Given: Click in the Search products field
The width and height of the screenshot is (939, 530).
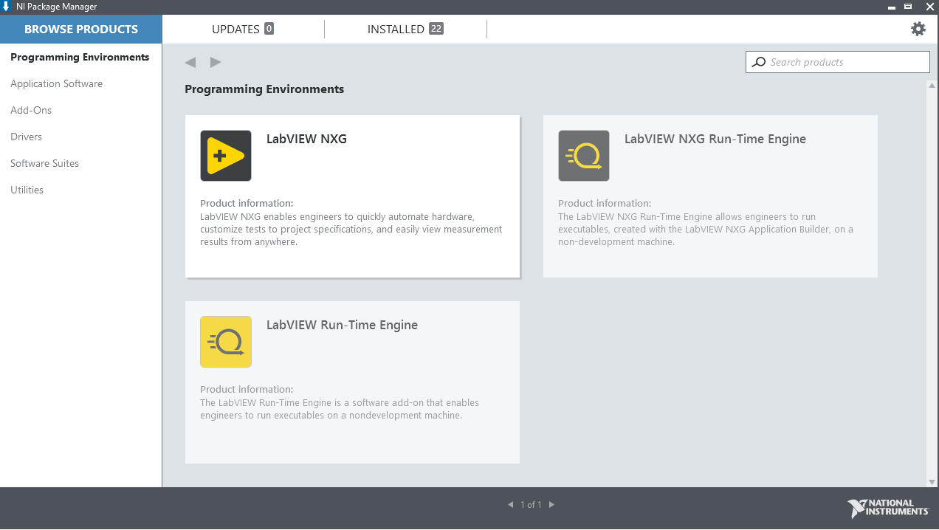Looking at the screenshot, I should pyautogui.click(x=838, y=62).
